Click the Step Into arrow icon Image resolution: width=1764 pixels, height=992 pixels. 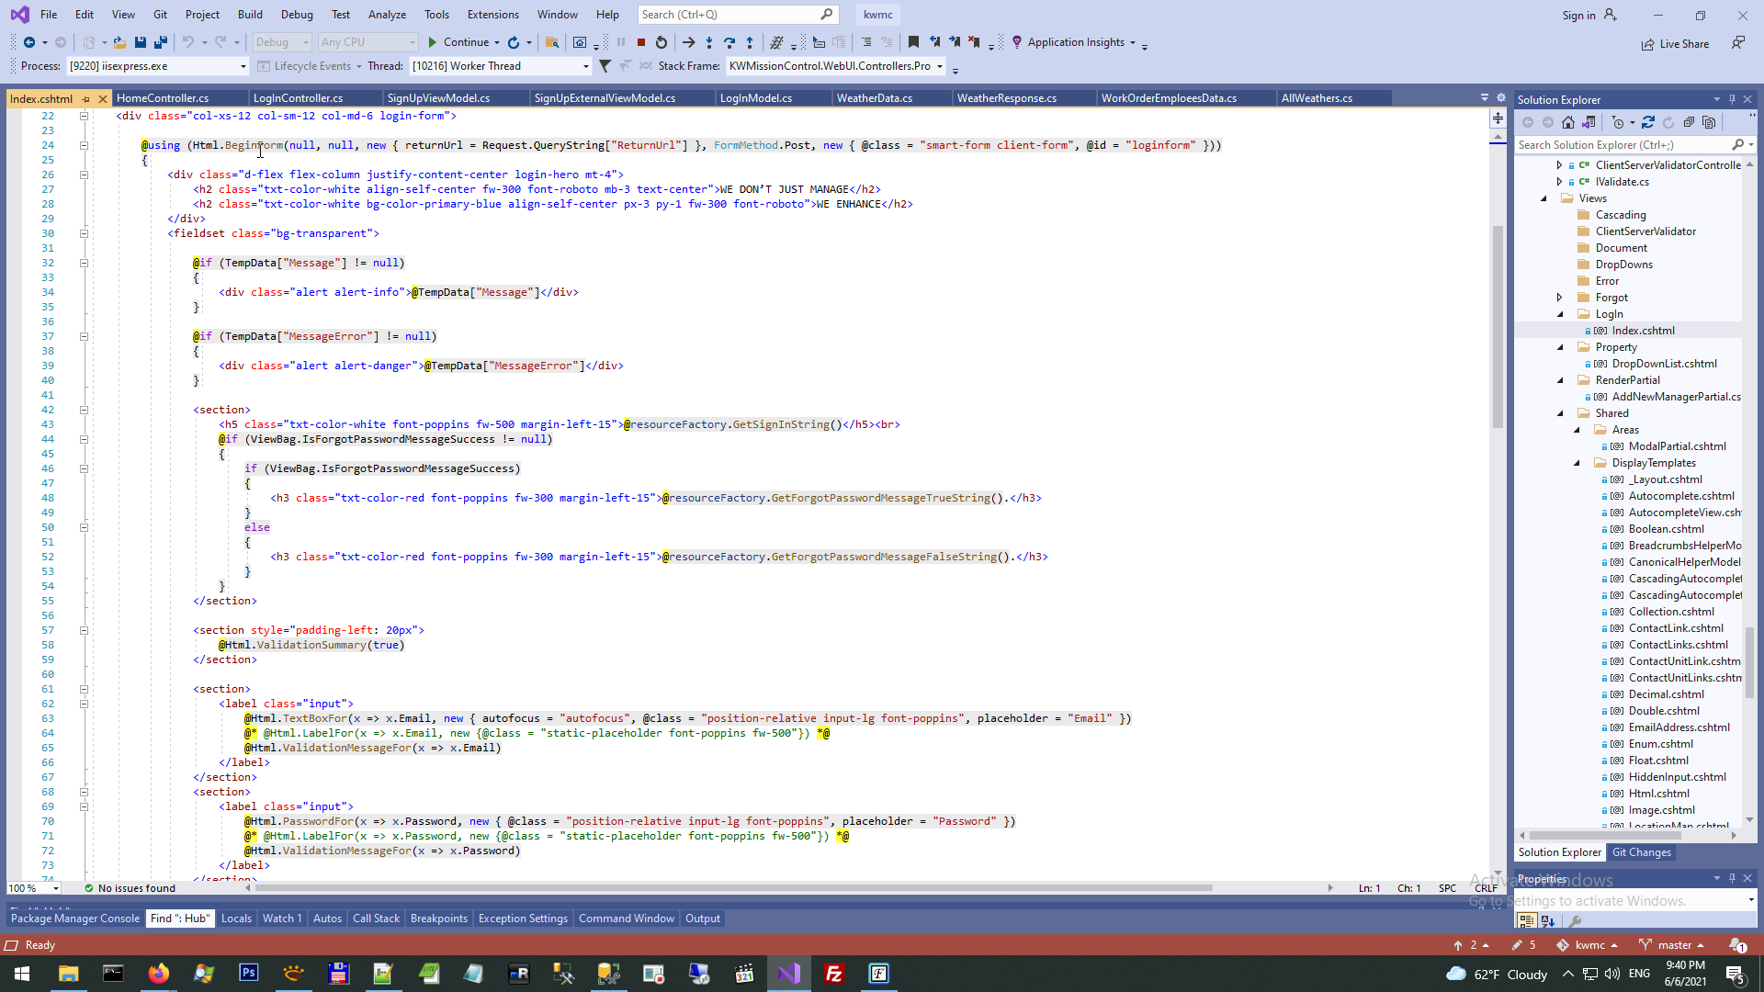[709, 42]
